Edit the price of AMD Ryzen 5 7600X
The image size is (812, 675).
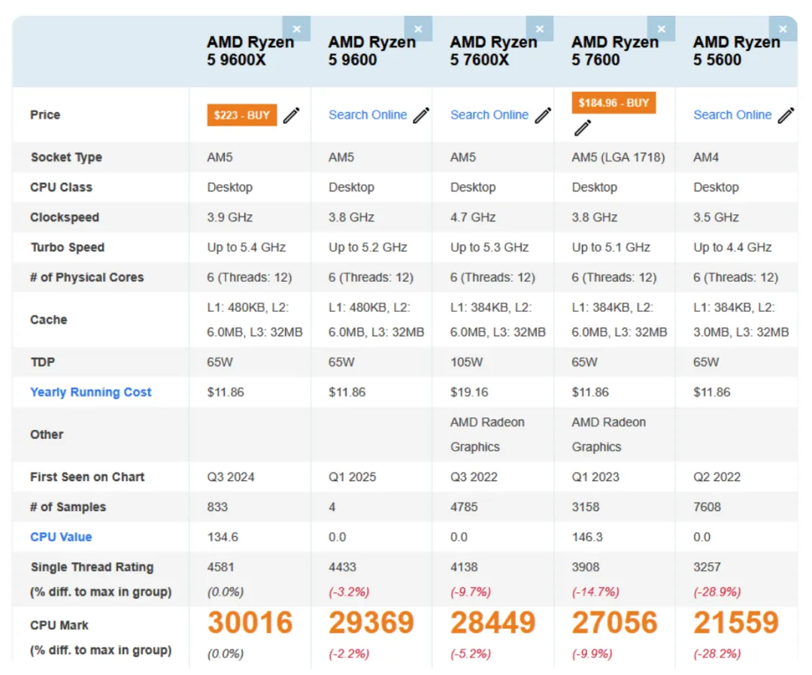pos(542,114)
